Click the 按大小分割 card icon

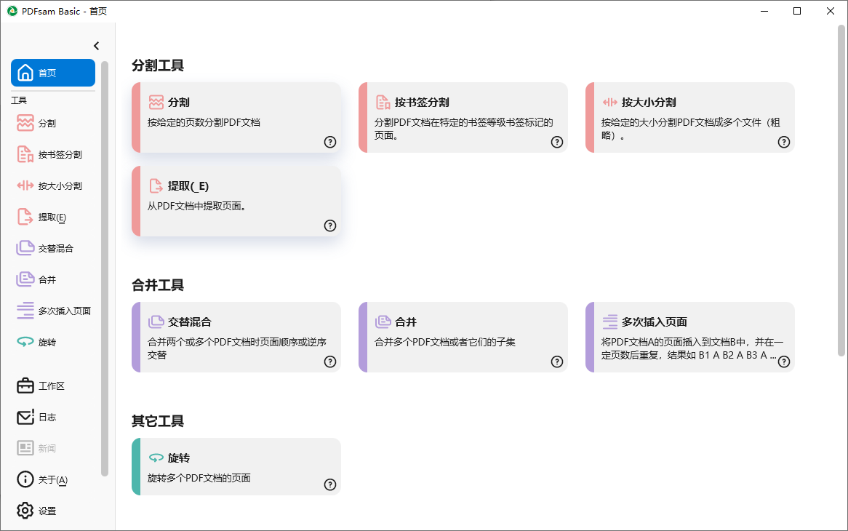pos(610,102)
